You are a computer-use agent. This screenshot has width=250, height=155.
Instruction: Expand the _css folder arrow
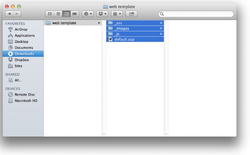[x=161, y=23]
